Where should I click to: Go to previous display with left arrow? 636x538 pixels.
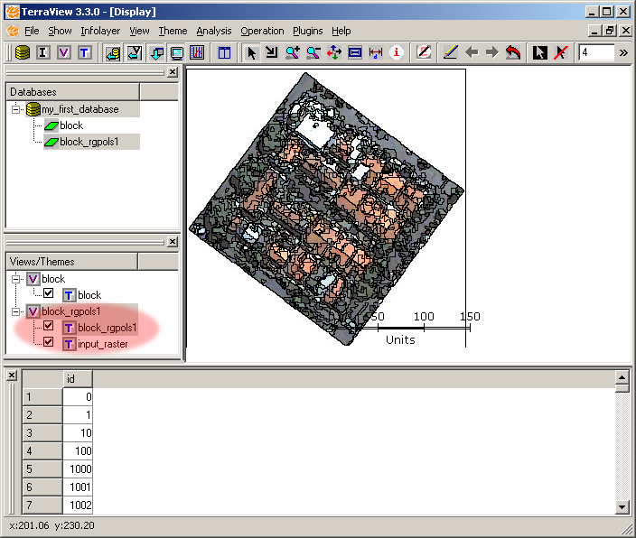tap(472, 52)
